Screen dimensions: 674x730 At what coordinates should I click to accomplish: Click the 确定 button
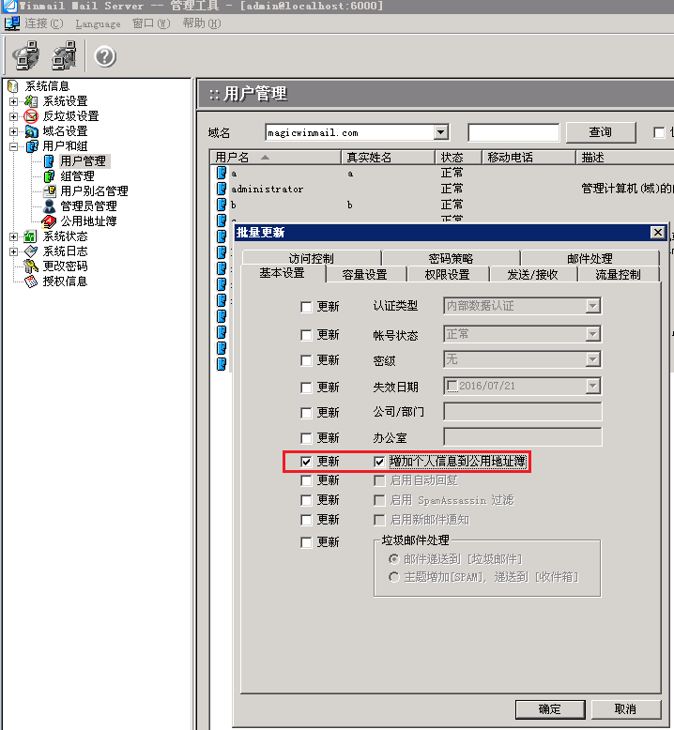pyautogui.click(x=549, y=708)
